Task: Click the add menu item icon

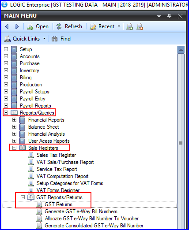Action: pyautogui.click(x=129, y=26)
